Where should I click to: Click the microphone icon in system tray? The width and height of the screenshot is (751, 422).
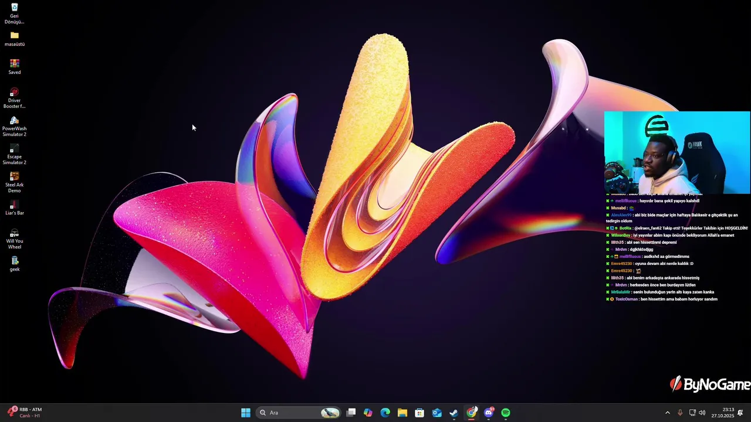[680, 413]
